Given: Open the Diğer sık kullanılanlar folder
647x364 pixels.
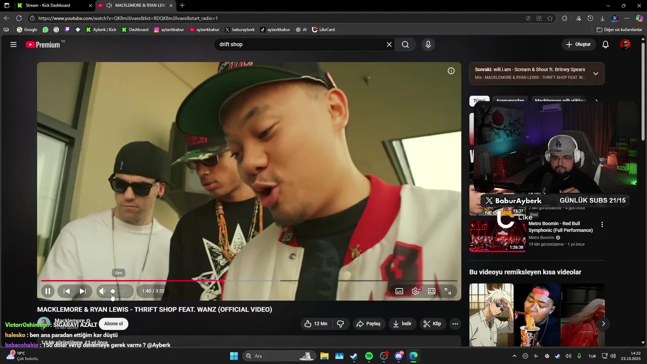Looking at the screenshot, I should pos(619,30).
